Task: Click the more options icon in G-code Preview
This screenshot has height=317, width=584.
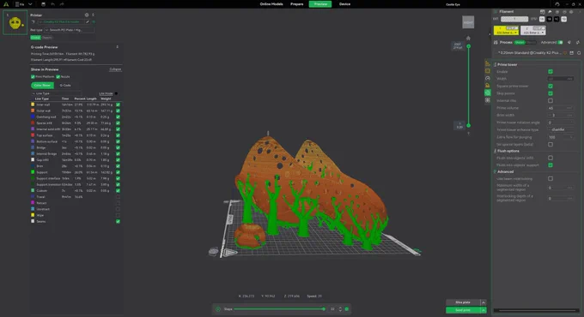Action: click(118, 47)
